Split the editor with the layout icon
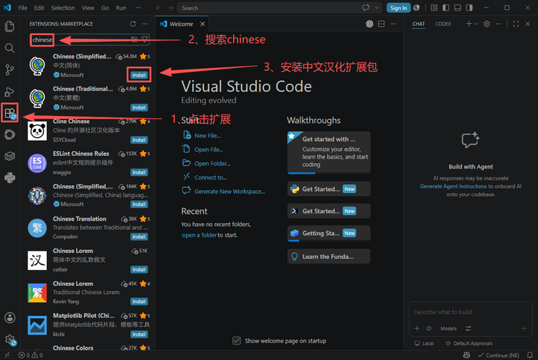Image resolution: width=538 pixels, height=360 pixels. (381, 24)
